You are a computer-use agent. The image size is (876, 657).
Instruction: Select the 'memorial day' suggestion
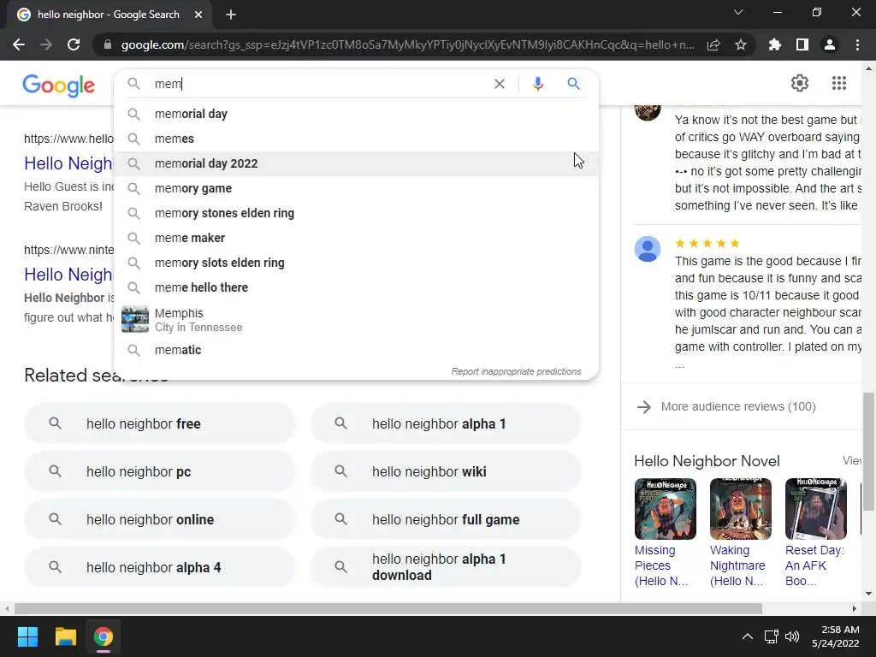point(356,114)
